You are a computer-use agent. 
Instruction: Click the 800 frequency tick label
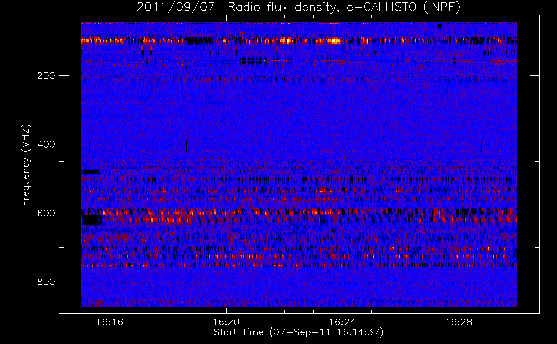coord(46,282)
